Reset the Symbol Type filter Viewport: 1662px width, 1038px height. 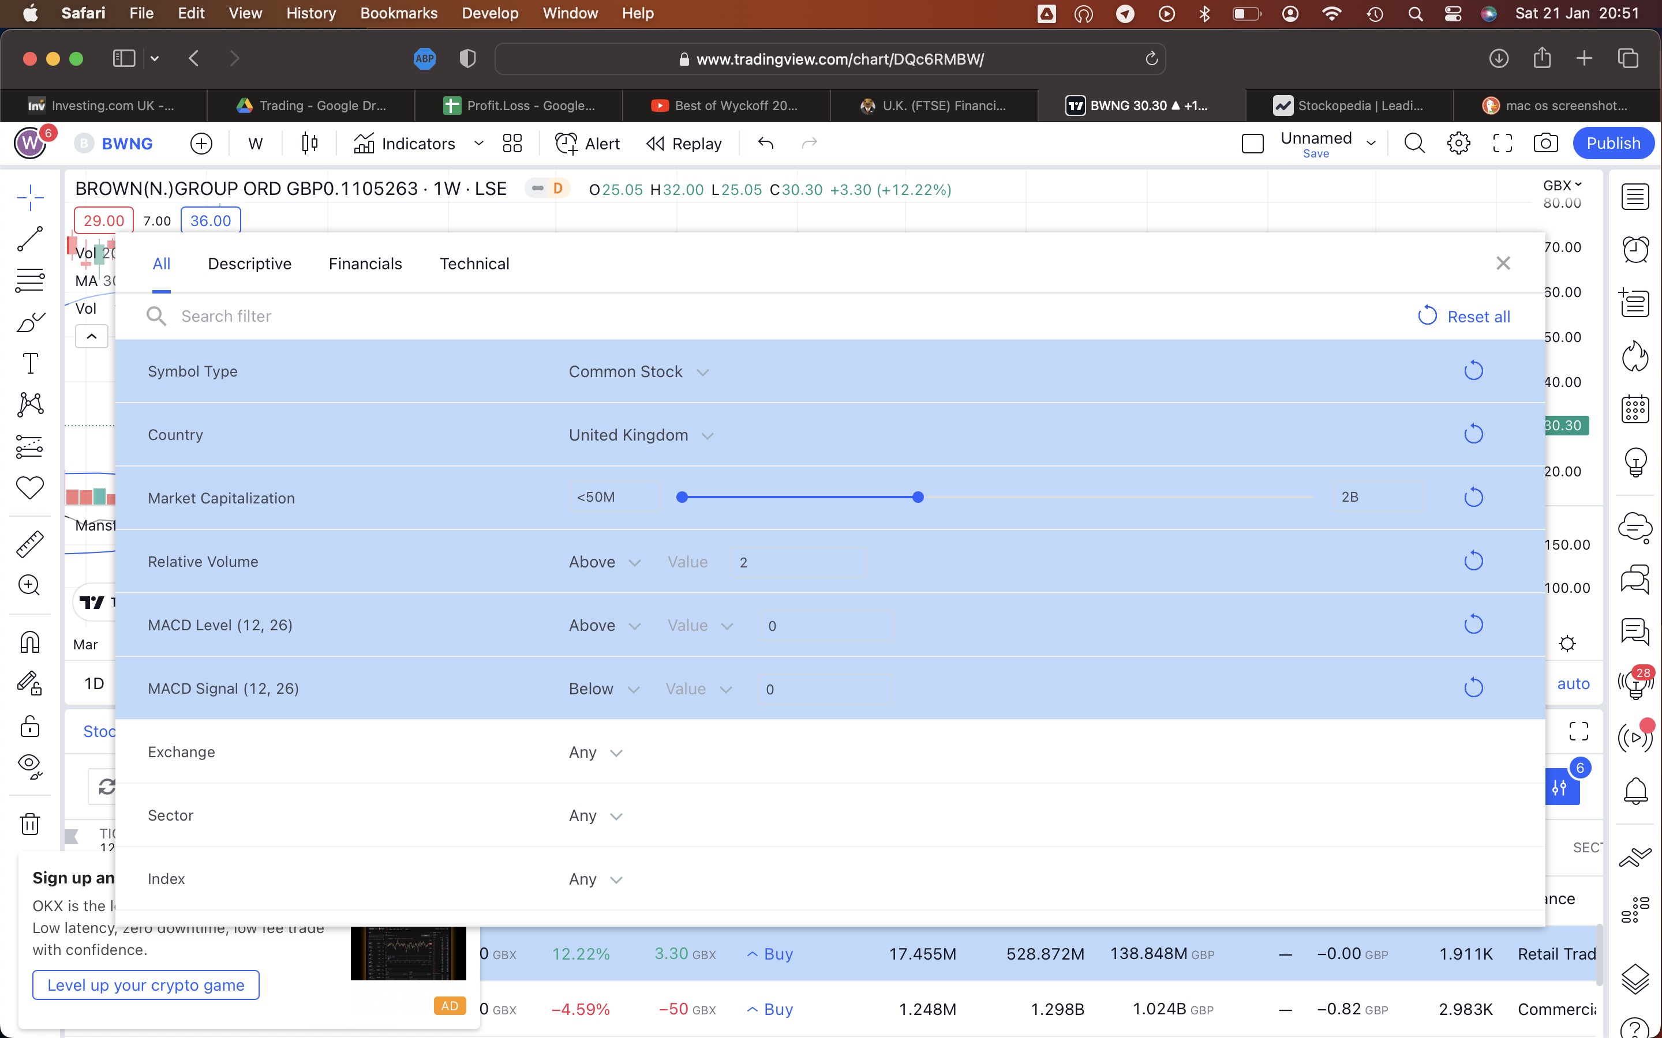point(1474,371)
